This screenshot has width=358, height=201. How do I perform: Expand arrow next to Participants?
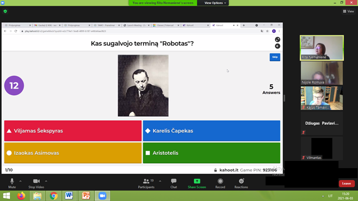(x=160, y=181)
